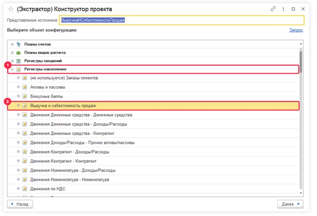
Task: Click the copy link icon in title bar
Action: pyautogui.click(x=273, y=9)
